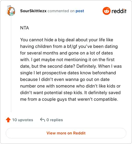Click the reply arrow icon
This screenshot has width=132, height=144.
coord(43,120)
